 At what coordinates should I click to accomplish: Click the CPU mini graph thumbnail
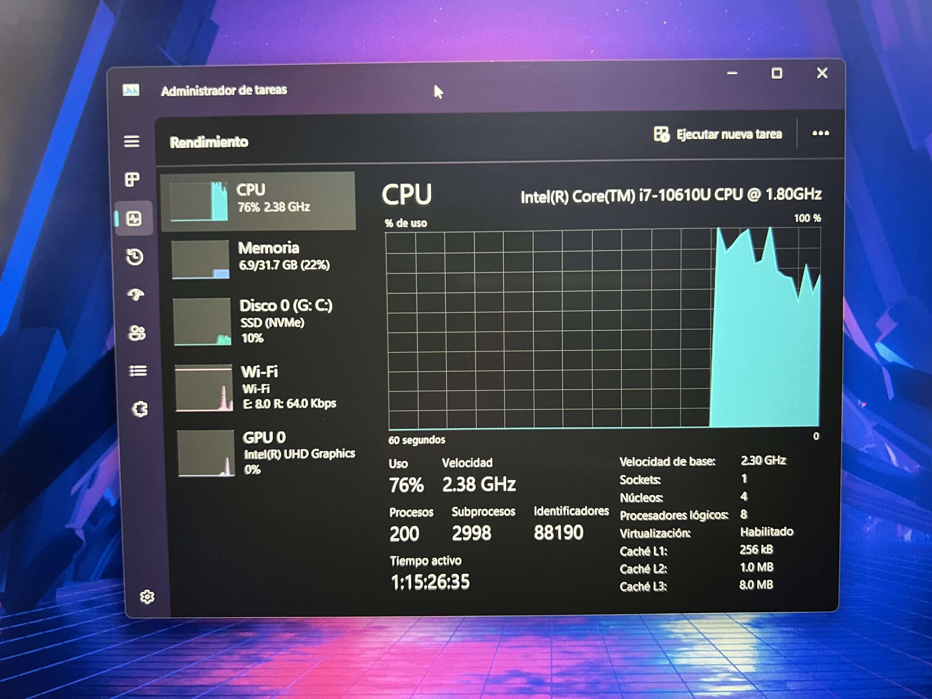(199, 201)
